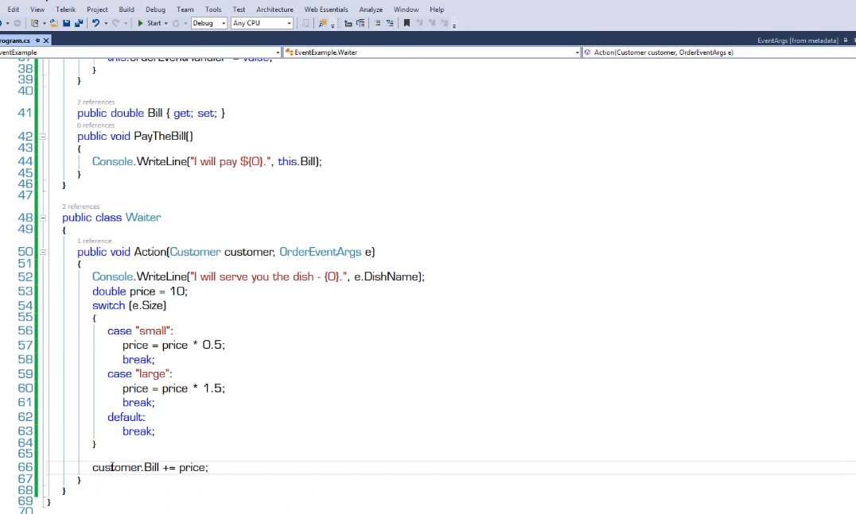Click the Save All icon

[x=79, y=23]
